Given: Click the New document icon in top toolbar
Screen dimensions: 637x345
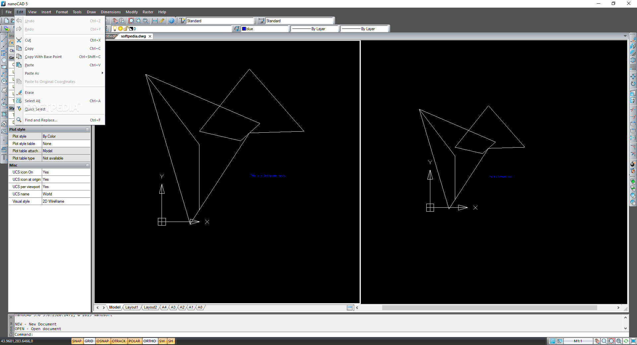Looking at the screenshot, I should tap(6, 21).
